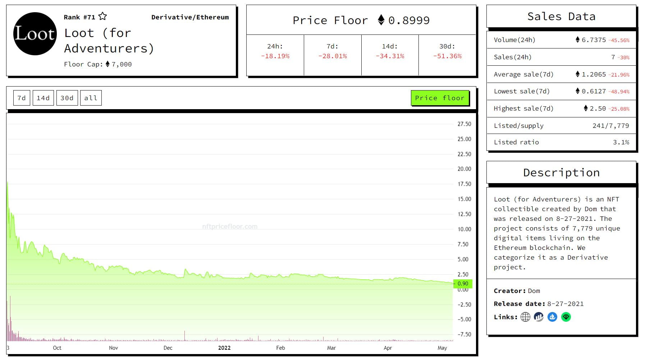Click the Listed/supply value 241/7,779
650x358 pixels.
[x=610, y=126]
